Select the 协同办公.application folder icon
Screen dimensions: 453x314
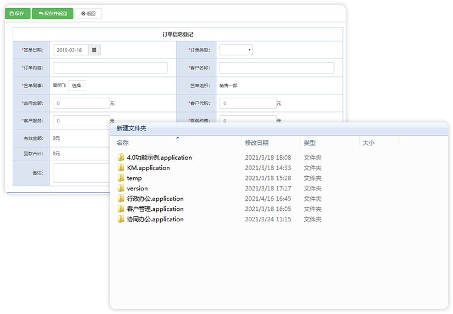121,219
